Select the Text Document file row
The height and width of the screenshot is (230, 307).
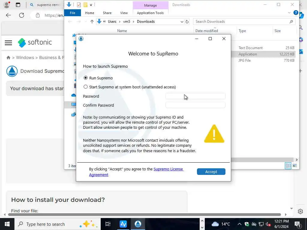point(263,48)
